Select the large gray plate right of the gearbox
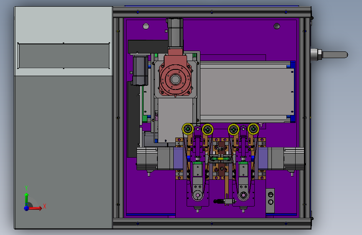This screenshot has width=362, height=235. [x=247, y=92]
